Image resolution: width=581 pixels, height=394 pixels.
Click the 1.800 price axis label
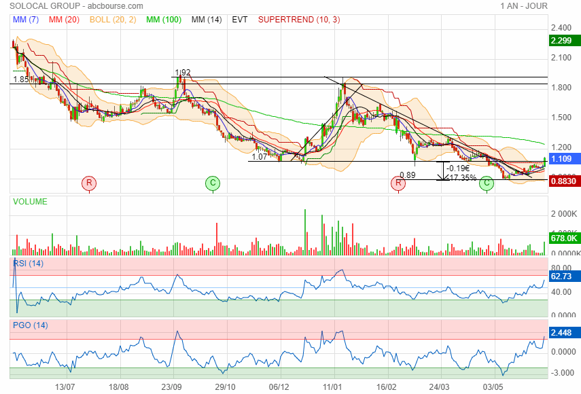[x=561, y=88]
